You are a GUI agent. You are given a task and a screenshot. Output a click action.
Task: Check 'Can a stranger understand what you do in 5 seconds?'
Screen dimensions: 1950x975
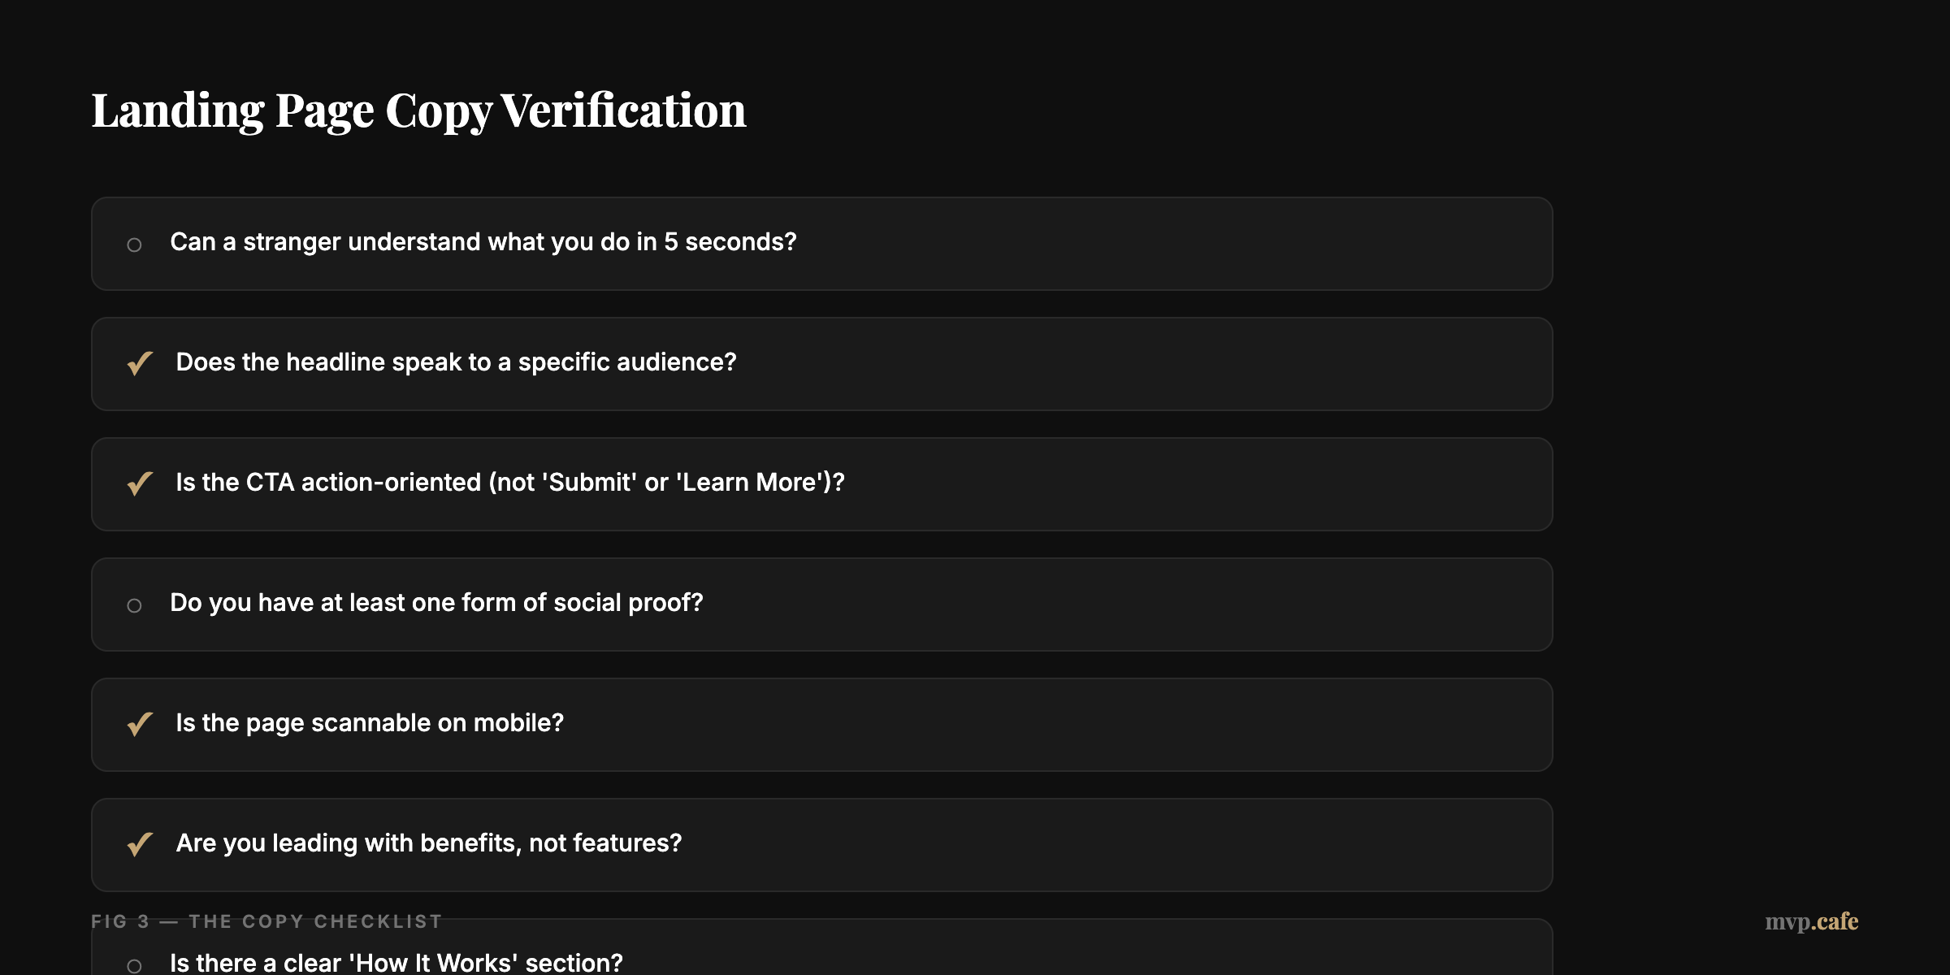point(135,244)
